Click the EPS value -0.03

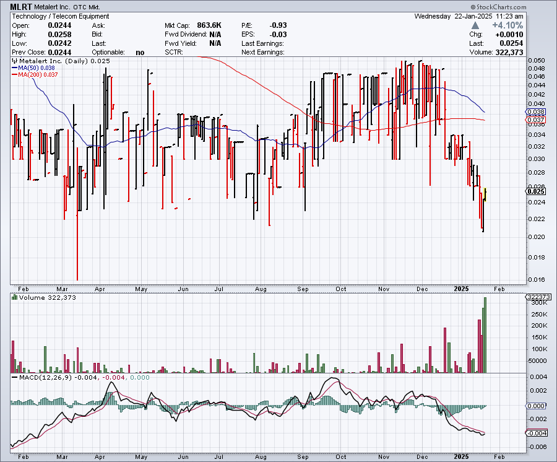point(278,35)
